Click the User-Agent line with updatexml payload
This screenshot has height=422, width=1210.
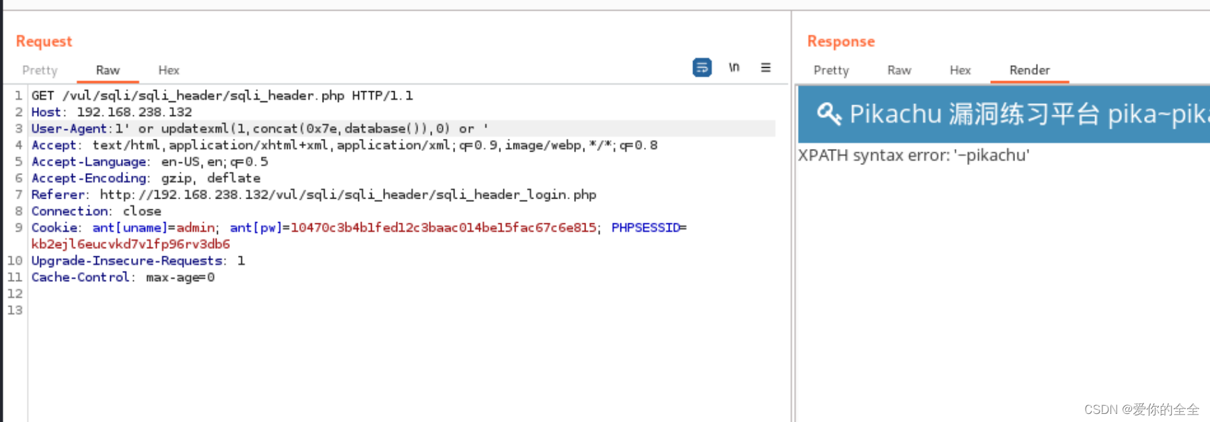pos(260,128)
